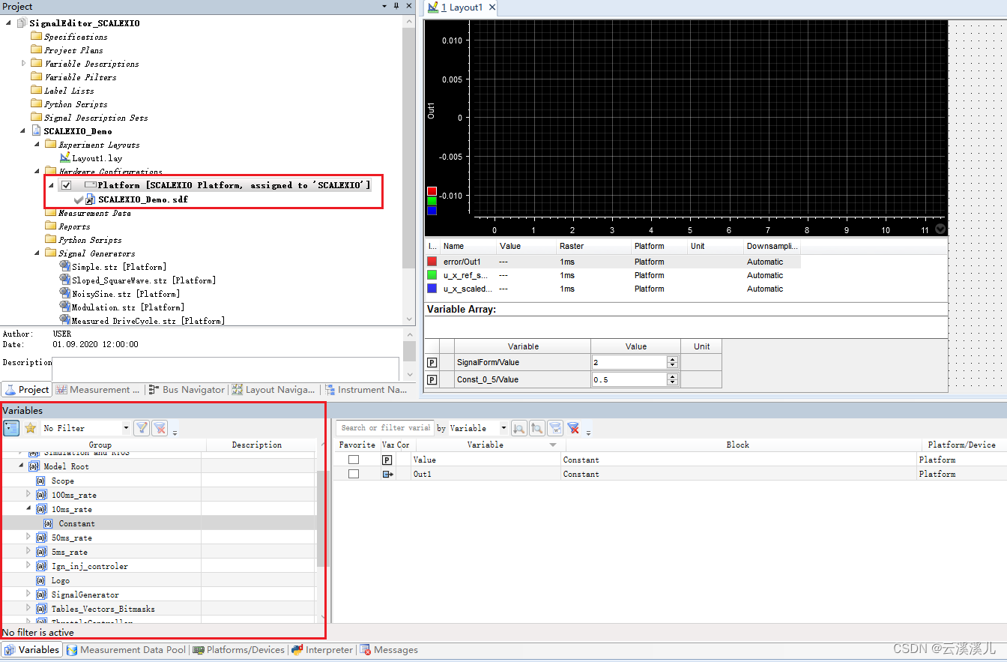
Task: Open the Platforms/Devices tab
Action: coord(239,650)
